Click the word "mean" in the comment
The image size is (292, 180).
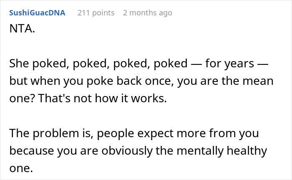pyautogui.click(x=259, y=81)
